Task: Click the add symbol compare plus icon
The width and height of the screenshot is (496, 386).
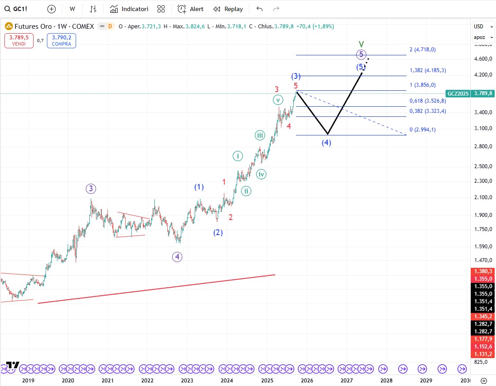Action: 51,9
